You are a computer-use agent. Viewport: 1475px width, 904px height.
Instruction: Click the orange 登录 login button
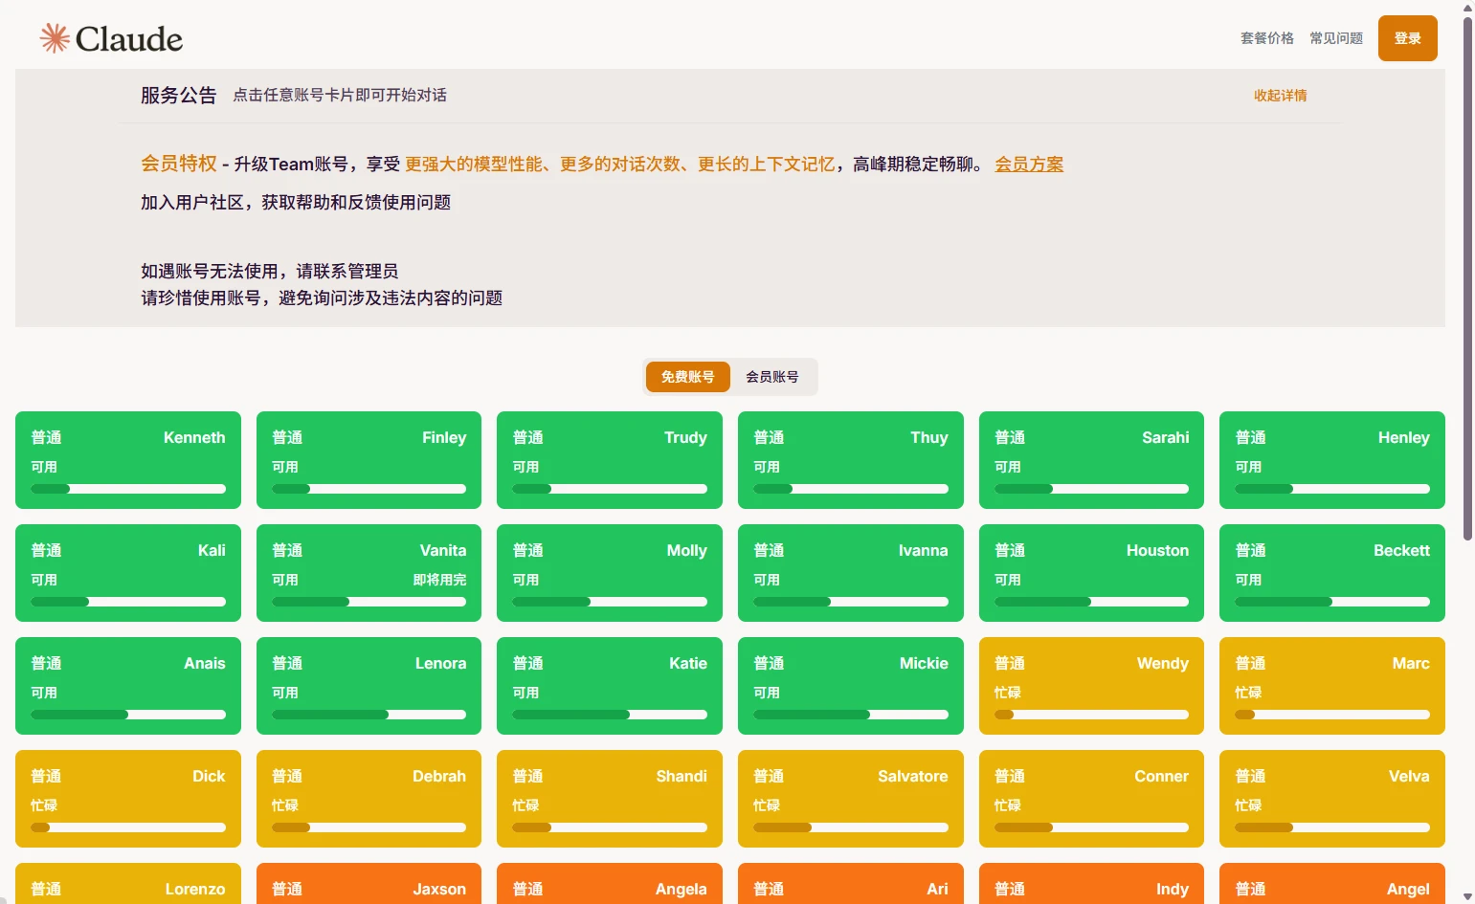[1407, 38]
